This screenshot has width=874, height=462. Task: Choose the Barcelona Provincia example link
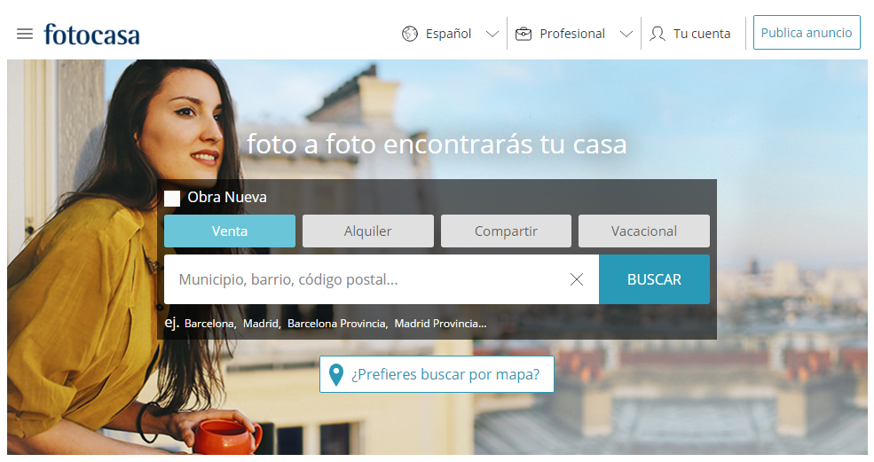pyautogui.click(x=337, y=324)
